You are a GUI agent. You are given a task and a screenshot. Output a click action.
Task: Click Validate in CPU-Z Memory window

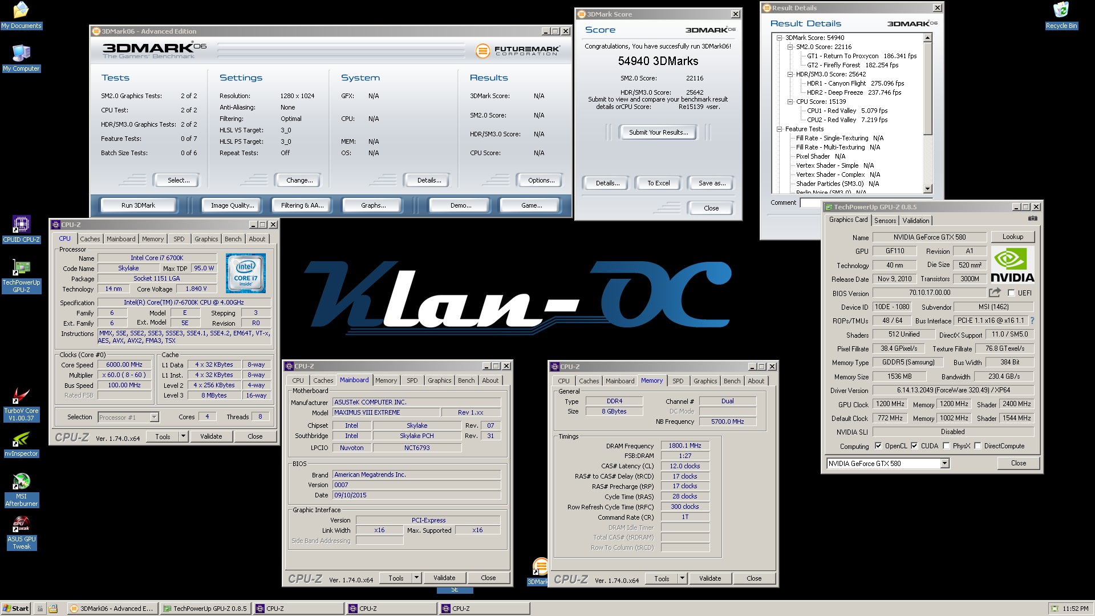pyautogui.click(x=710, y=578)
